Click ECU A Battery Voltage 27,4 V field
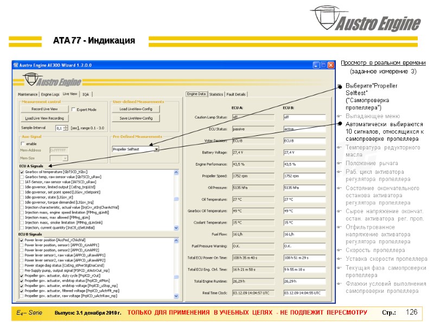The width and height of the screenshot is (434, 326). (x=253, y=153)
